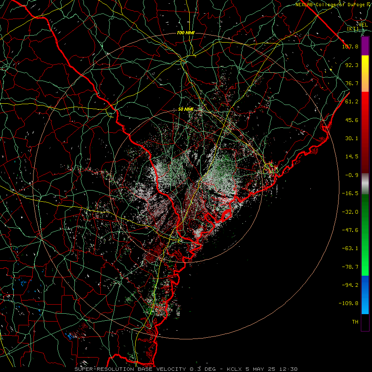The image size is (372, 372).
Task: Click the purple segment of the velocity color bar
Action: pos(365,46)
